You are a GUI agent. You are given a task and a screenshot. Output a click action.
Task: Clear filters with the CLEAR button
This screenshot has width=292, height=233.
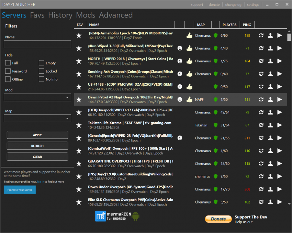click(x=37, y=157)
